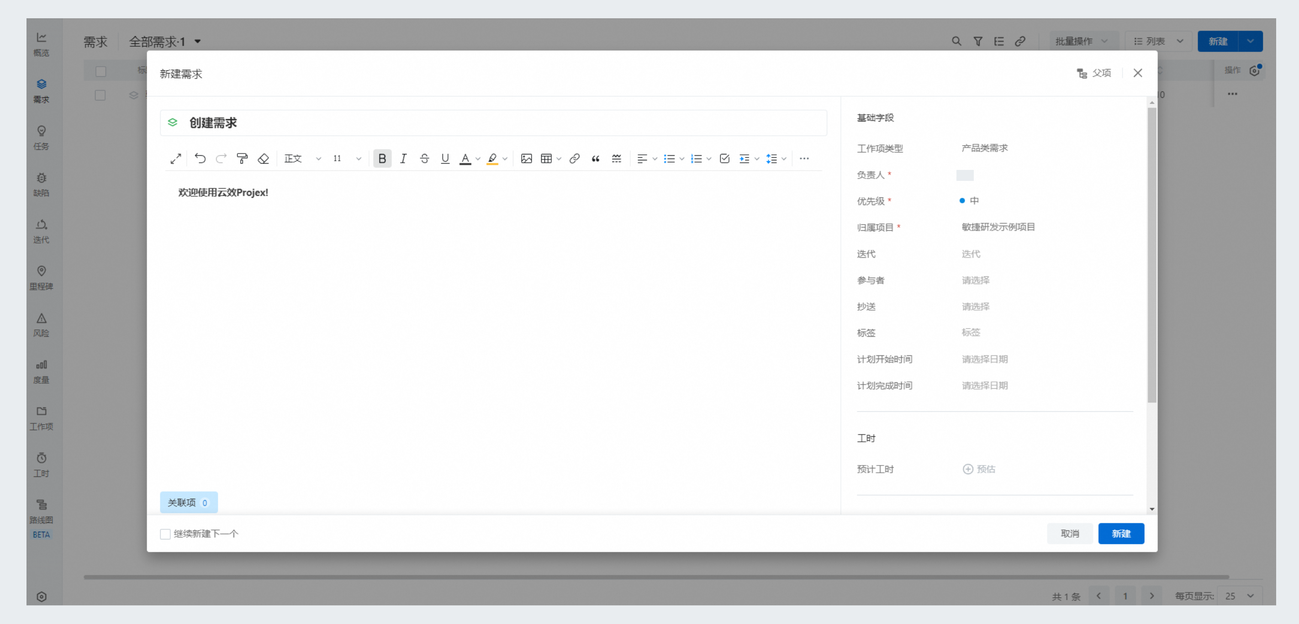Viewport: 1299px width, 624px height.
Task: Insert a checkbox task list
Action: coord(725,159)
